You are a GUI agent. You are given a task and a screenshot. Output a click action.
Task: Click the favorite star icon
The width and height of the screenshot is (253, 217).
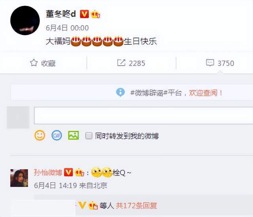[34, 63]
